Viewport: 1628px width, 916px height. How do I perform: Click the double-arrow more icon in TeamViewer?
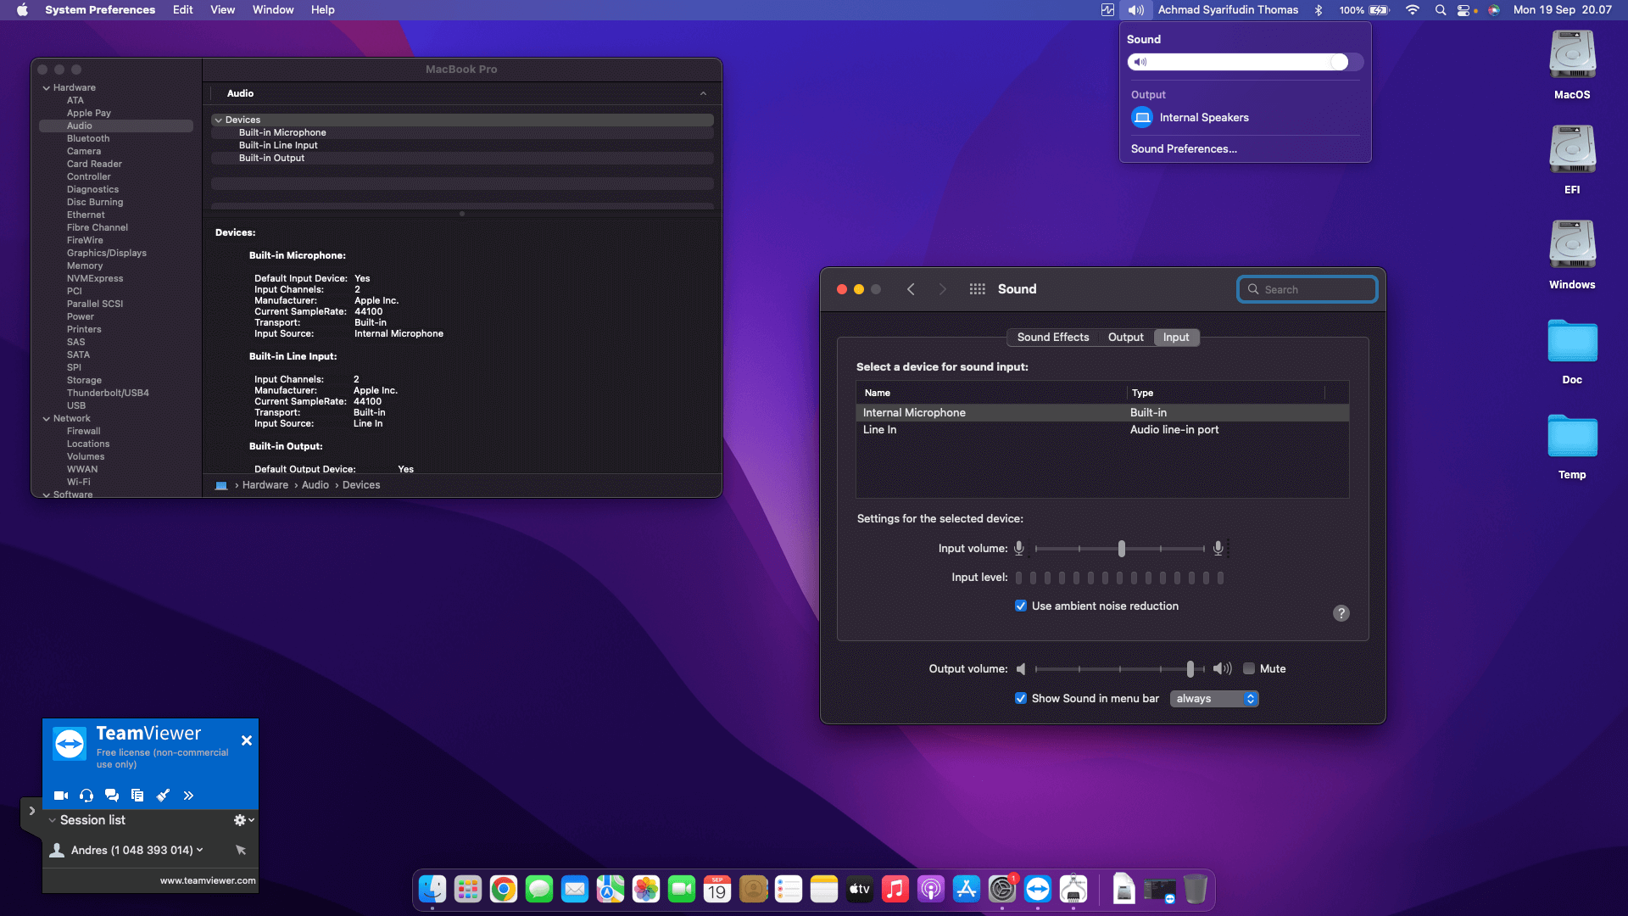point(188,796)
